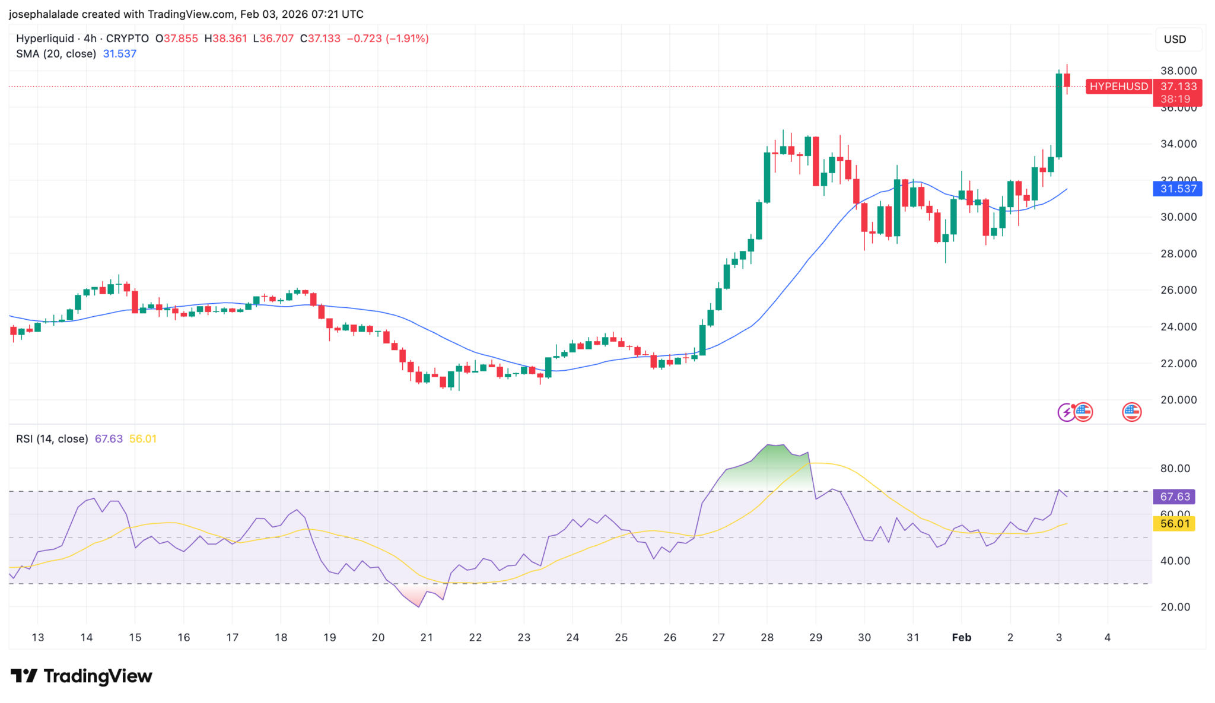Open the RSI (14, close) indicator legend

52,439
